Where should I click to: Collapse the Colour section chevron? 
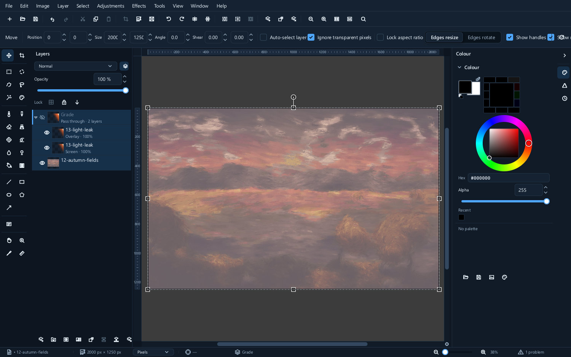459,67
